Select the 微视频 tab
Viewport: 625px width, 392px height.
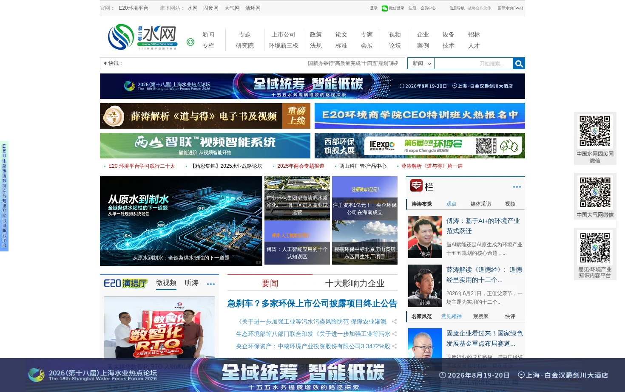(x=166, y=283)
